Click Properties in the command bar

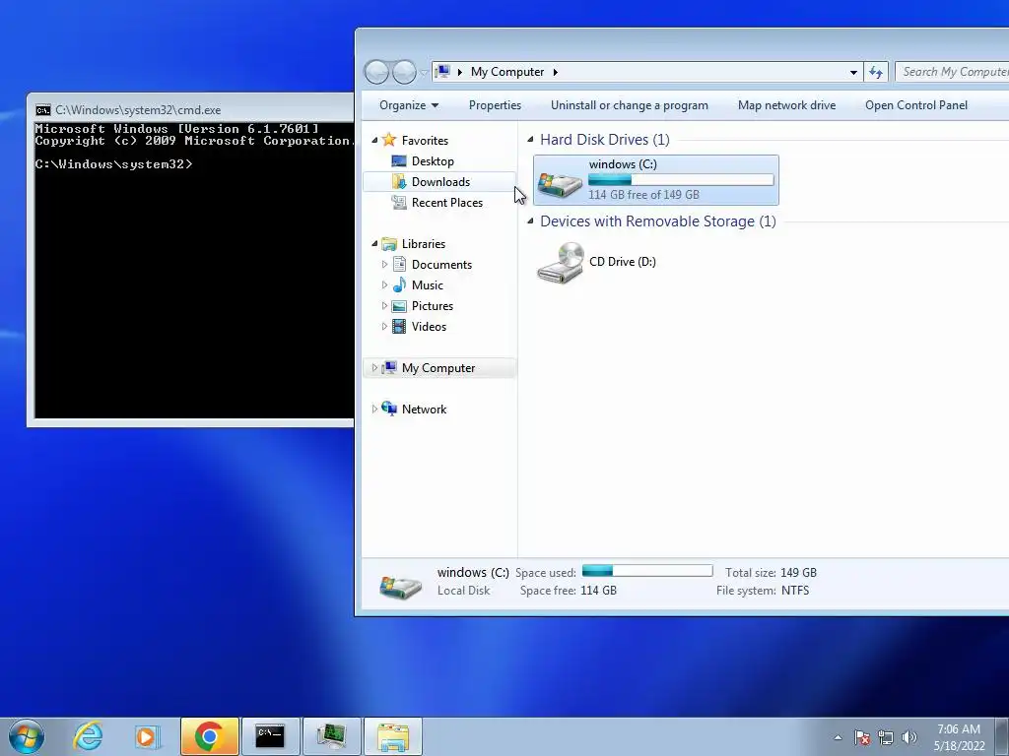495,105
